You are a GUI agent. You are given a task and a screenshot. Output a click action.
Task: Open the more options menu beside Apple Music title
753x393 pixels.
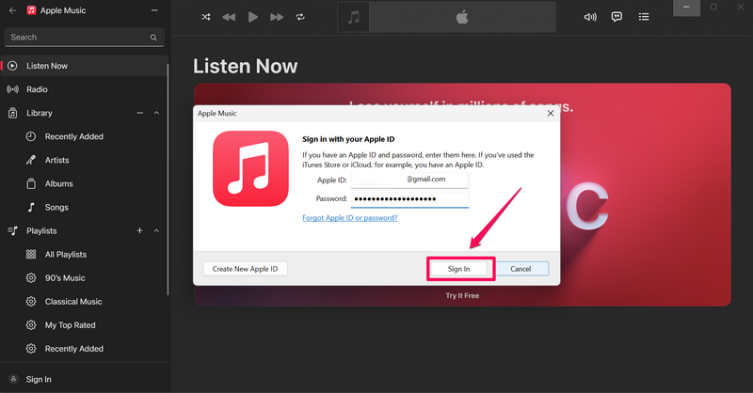pyautogui.click(x=154, y=10)
